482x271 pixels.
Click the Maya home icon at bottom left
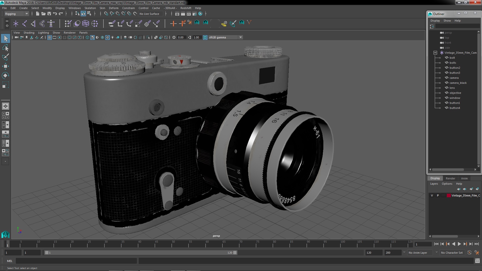click(x=6, y=234)
